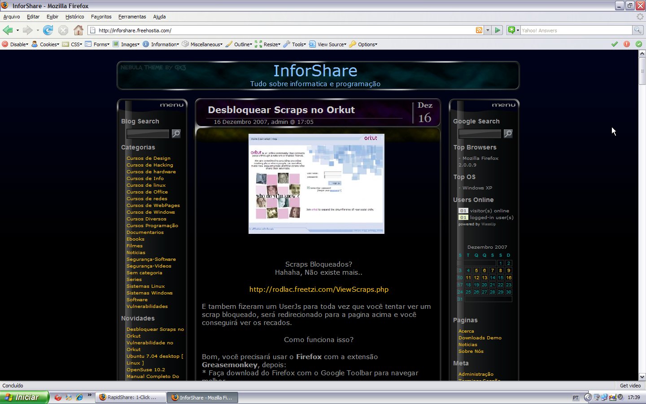
Task: Open the Ebooks category link
Action: coord(135,239)
